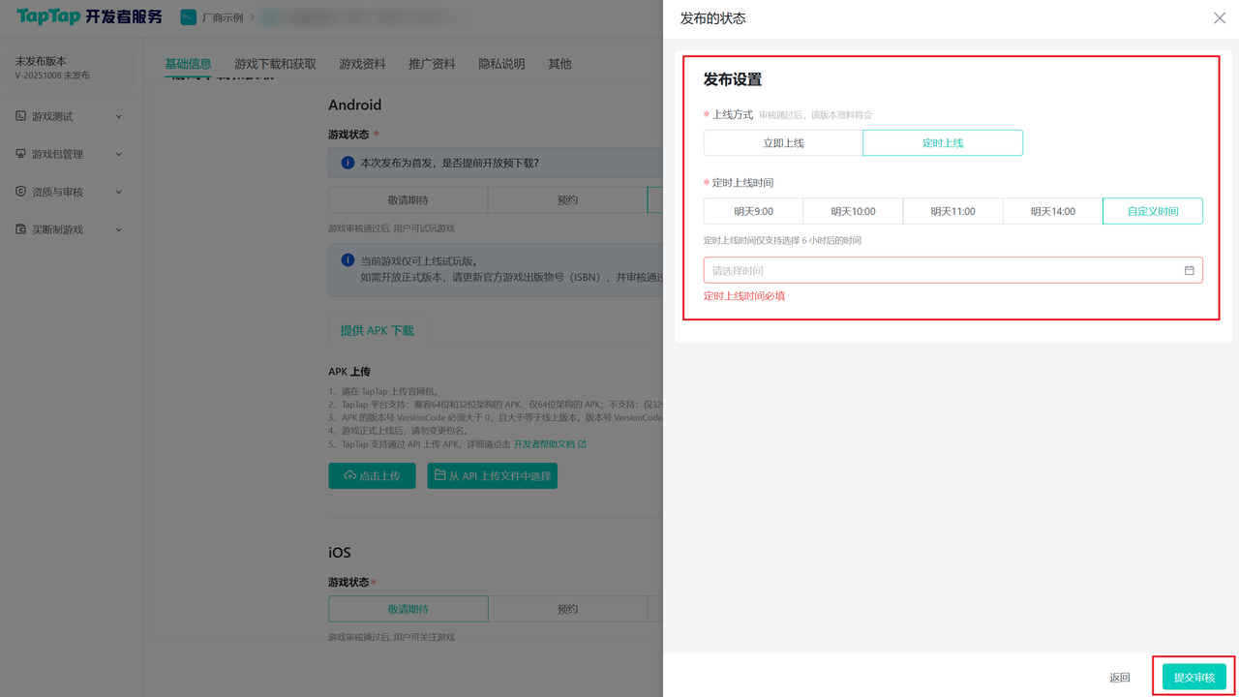This screenshot has width=1239, height=697.
Task: Choose 明天14:00 as launch time
Action: point(1052,211)
